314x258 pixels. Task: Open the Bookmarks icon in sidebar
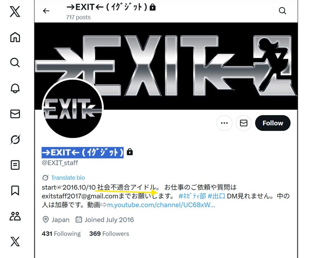pyautogui.click(x=15, y=190)
